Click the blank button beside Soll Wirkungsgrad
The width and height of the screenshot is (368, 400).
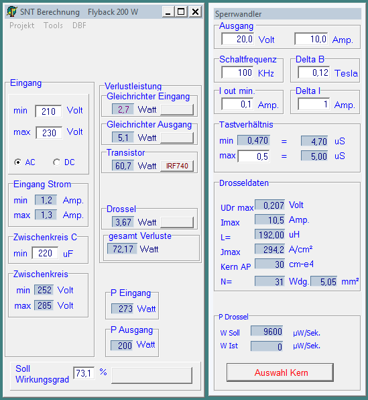[152, 375]
